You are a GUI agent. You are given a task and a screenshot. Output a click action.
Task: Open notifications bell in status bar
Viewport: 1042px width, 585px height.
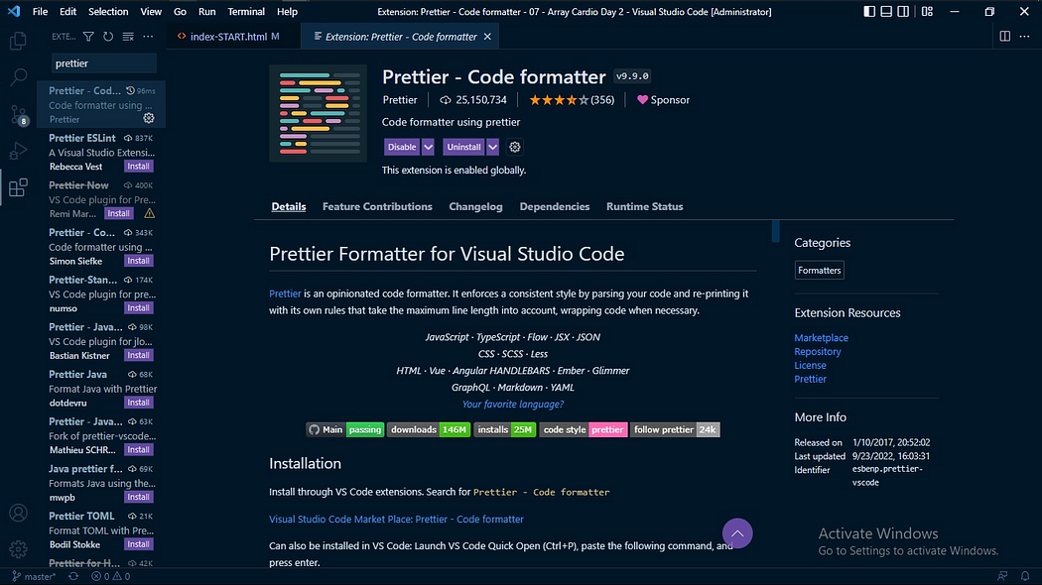pos(1025,576)
